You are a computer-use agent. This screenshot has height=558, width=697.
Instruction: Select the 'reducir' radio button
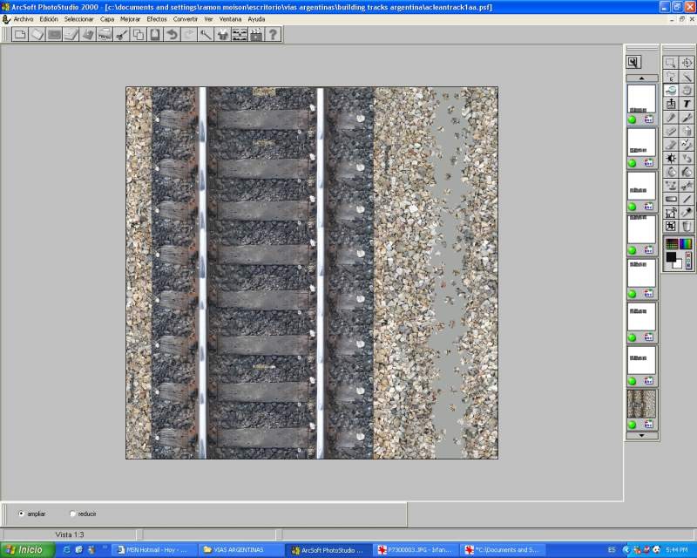pos(72,514)
